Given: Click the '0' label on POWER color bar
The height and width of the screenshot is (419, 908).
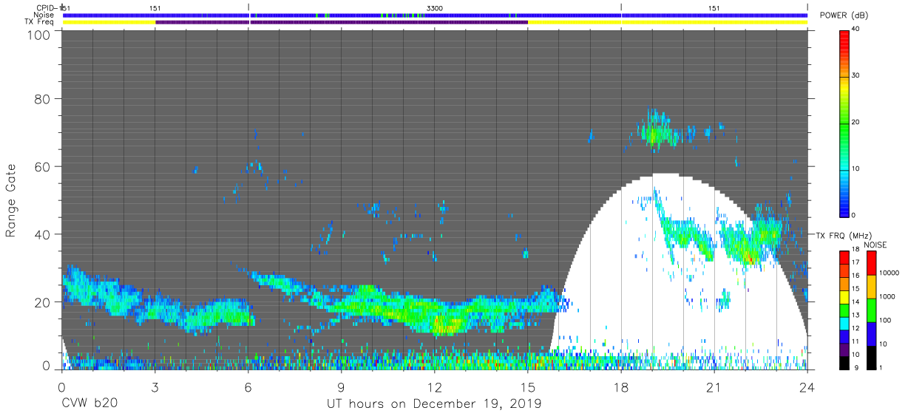Looking at the screenshot, I should coord(855,215).
